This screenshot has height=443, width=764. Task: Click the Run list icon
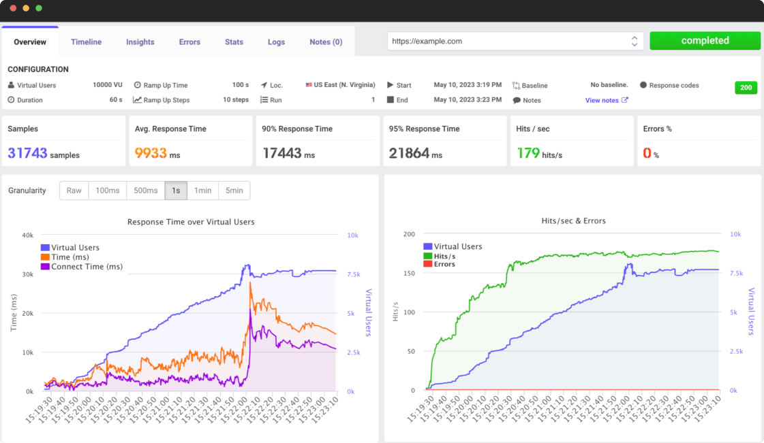pos(264,99)
